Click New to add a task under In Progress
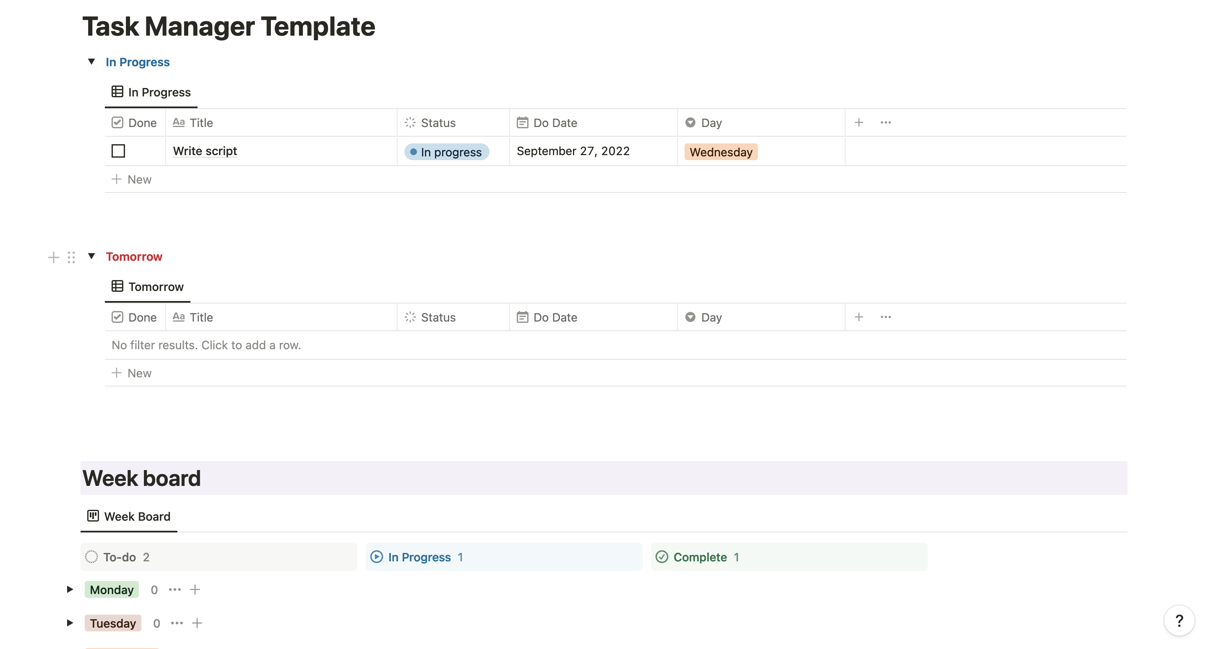Viewport: 1208px width, 649px height. coord(131,179)
